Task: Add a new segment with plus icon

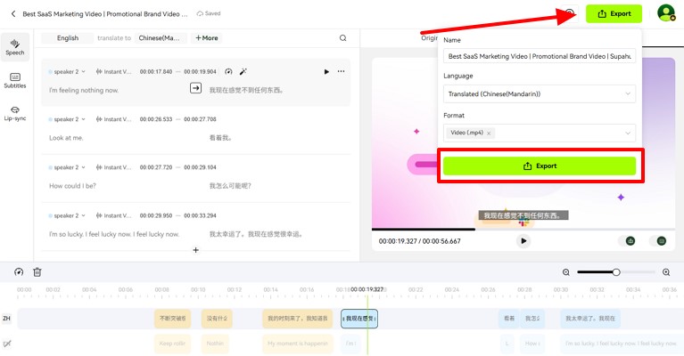Action: click(x=196, y=250)
